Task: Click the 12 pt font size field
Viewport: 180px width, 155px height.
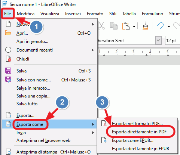Action: click(173, 40)
